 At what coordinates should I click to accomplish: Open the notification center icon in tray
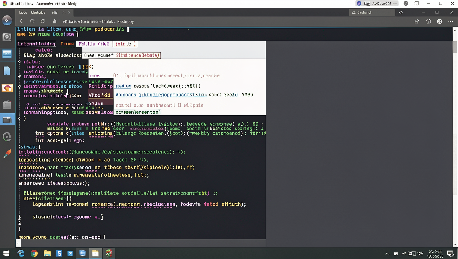(x=450, y=254)
